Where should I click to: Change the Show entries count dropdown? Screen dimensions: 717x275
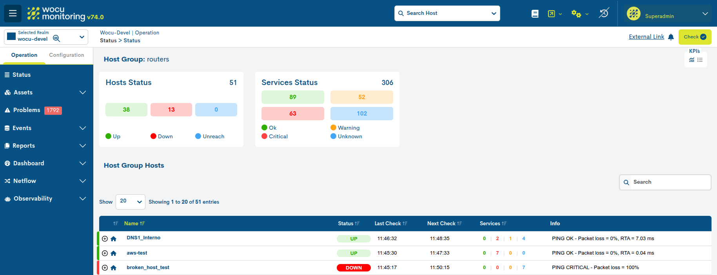point(131,202)
